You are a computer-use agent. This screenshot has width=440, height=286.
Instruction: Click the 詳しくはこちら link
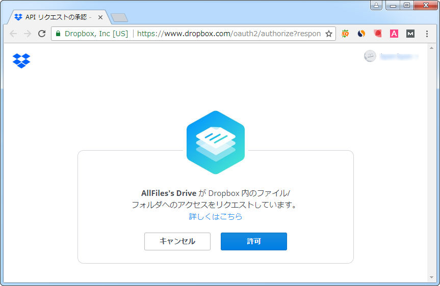point(216,216)
